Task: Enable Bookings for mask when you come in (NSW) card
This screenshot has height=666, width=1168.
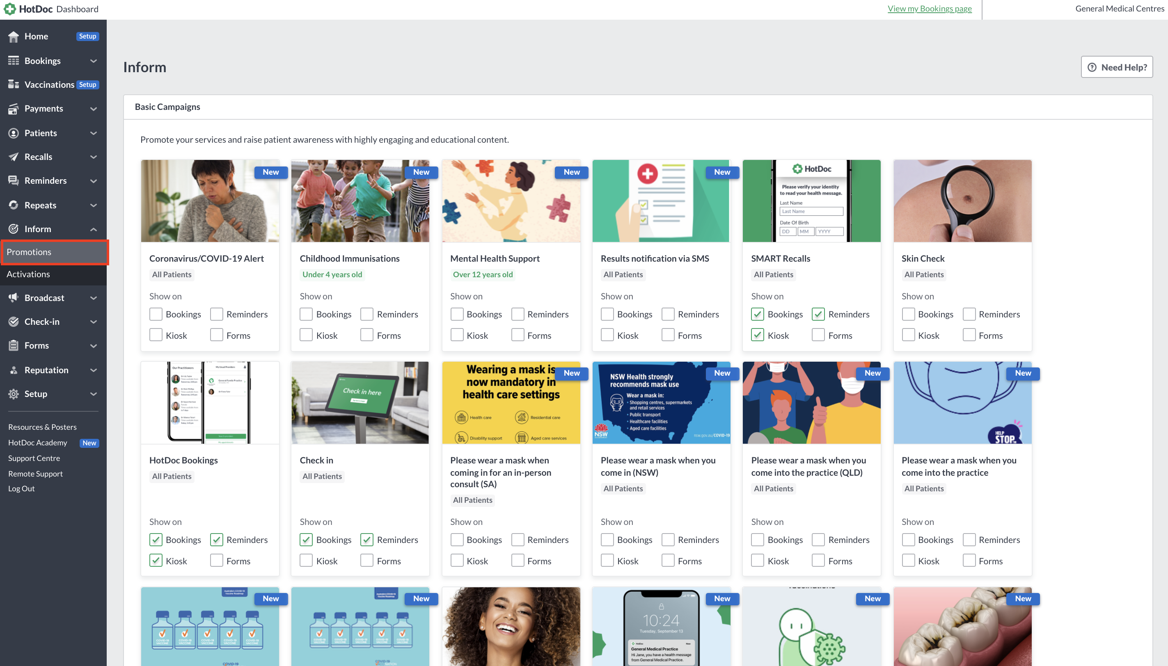Action: 607,539
